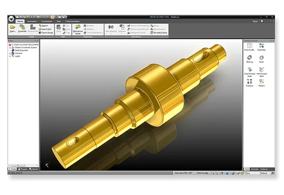
Task: Select the Animate catalog tab
Action: click(255, 169)
